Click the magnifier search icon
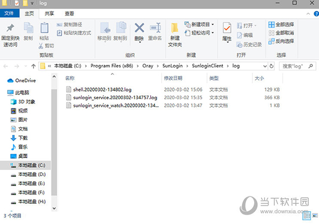This screenshot has height=224, width=319. click(x=310, y=66)
